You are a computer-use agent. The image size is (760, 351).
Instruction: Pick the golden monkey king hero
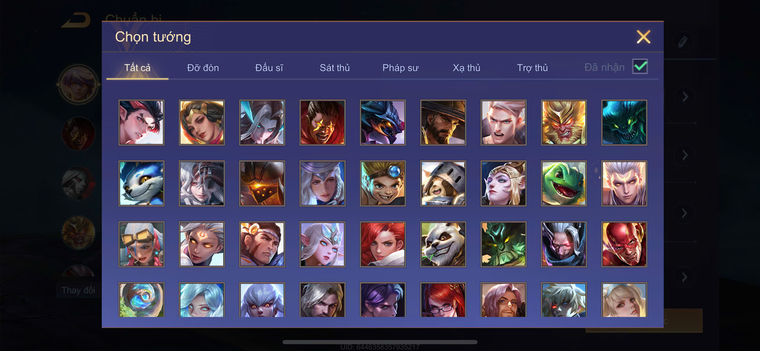tap(563, 122)
